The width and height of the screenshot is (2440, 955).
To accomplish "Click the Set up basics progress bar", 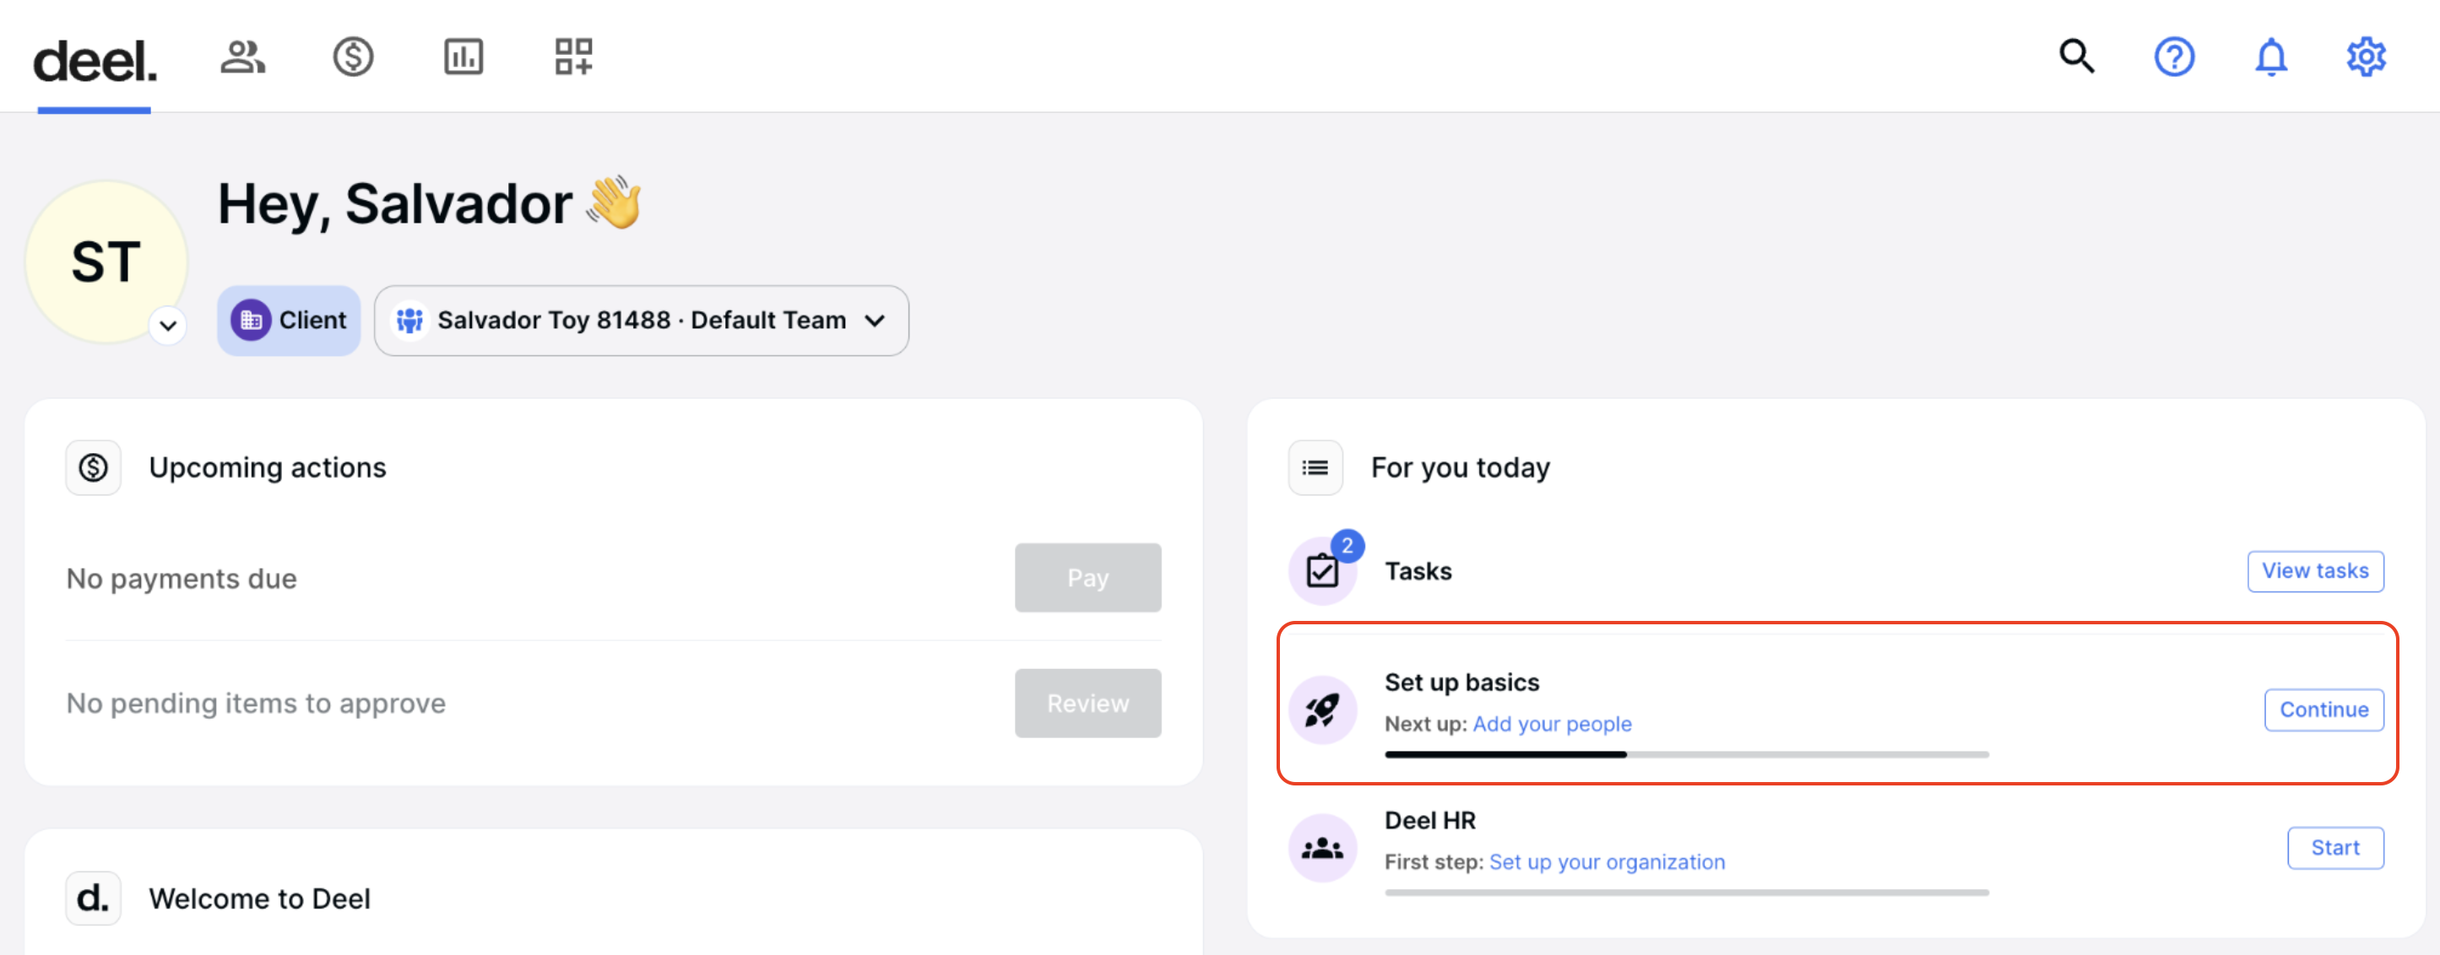I will pos(1686,754).
